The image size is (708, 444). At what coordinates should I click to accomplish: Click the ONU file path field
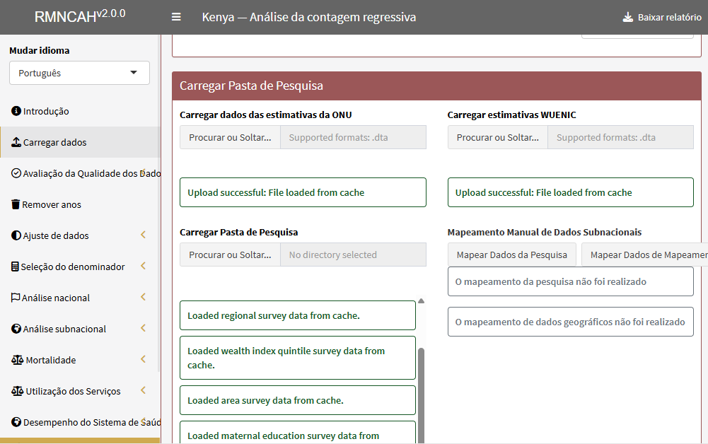[353, 138]
